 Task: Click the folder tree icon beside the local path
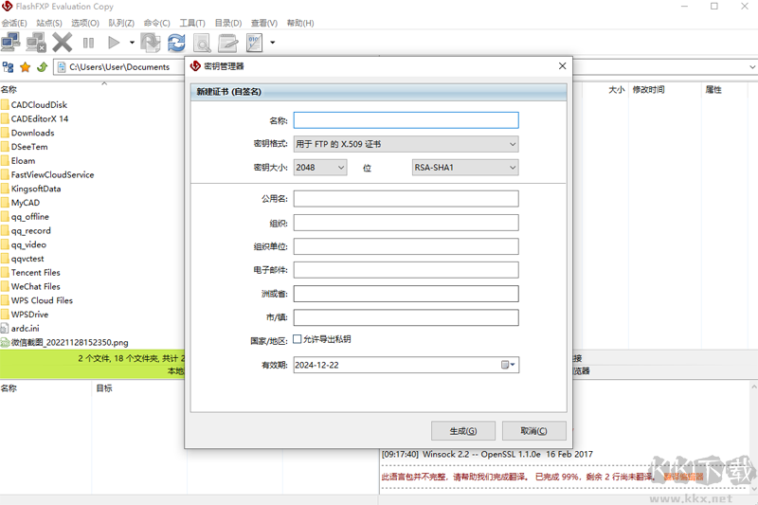tap(9, 66)
